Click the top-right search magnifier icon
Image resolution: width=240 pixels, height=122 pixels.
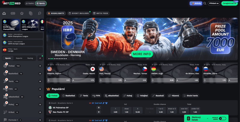[x=205, y=3]
